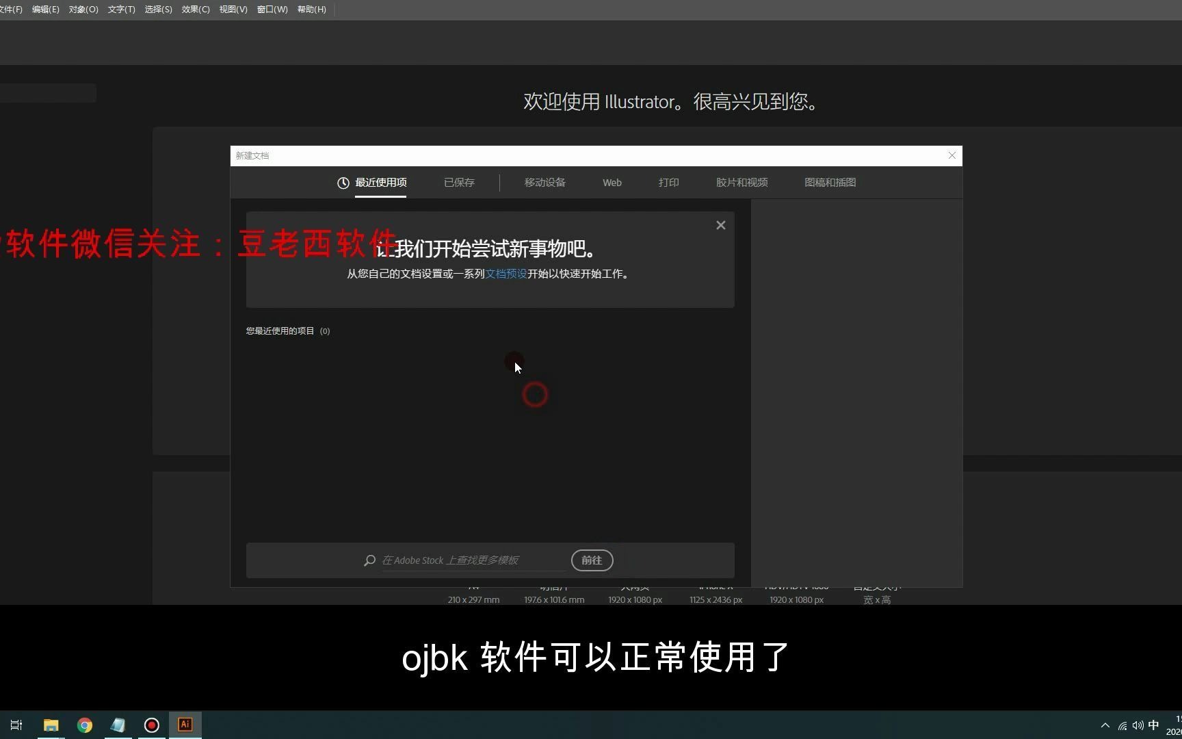1182x739 pixels.
Task: Open the 视图(V) menu
Action: (233, 10)
